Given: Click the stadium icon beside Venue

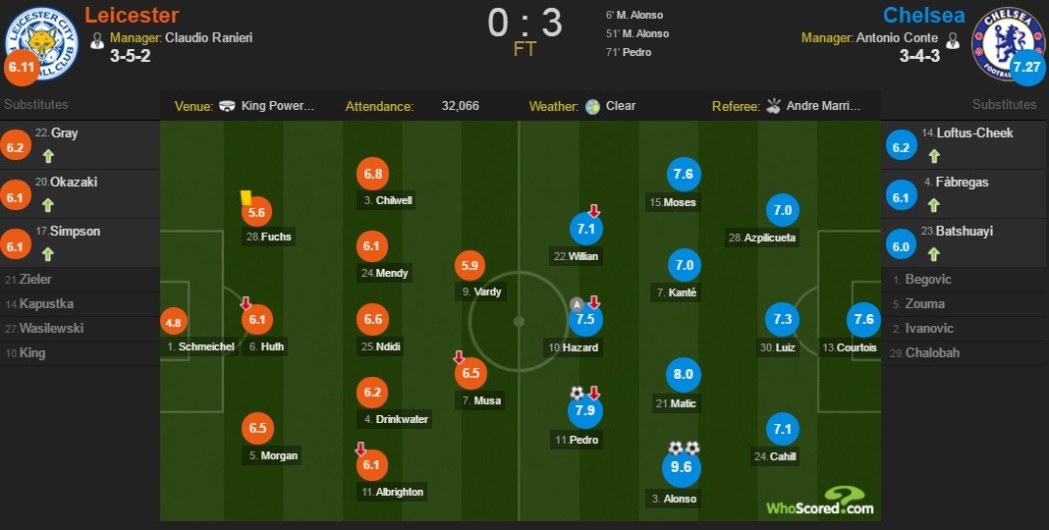Looking at the screenshot, I should click(x=227, y=106).
